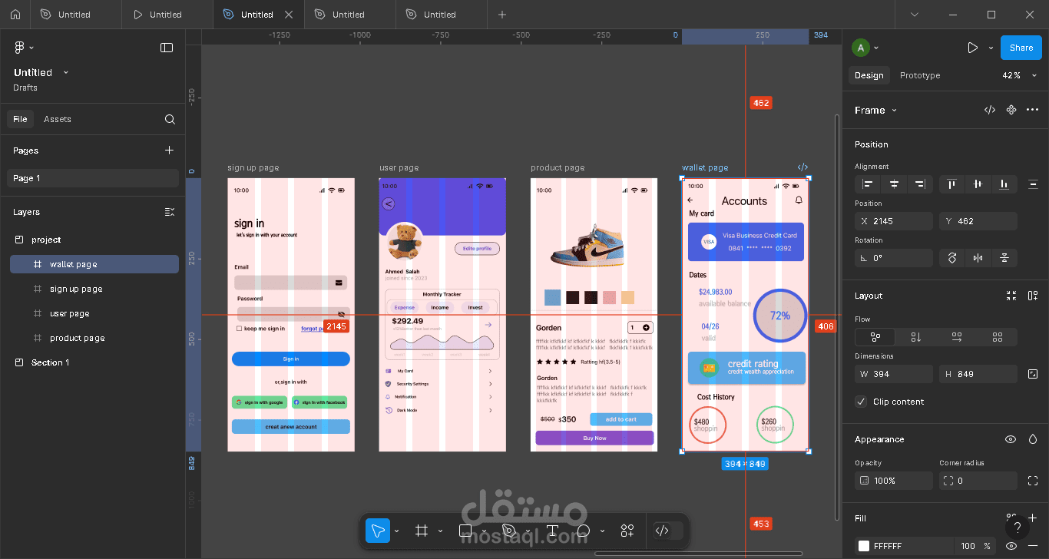The image size is (1049, 559).
Task: Open the help question mark button
Action: click(x=1018, y=528)
